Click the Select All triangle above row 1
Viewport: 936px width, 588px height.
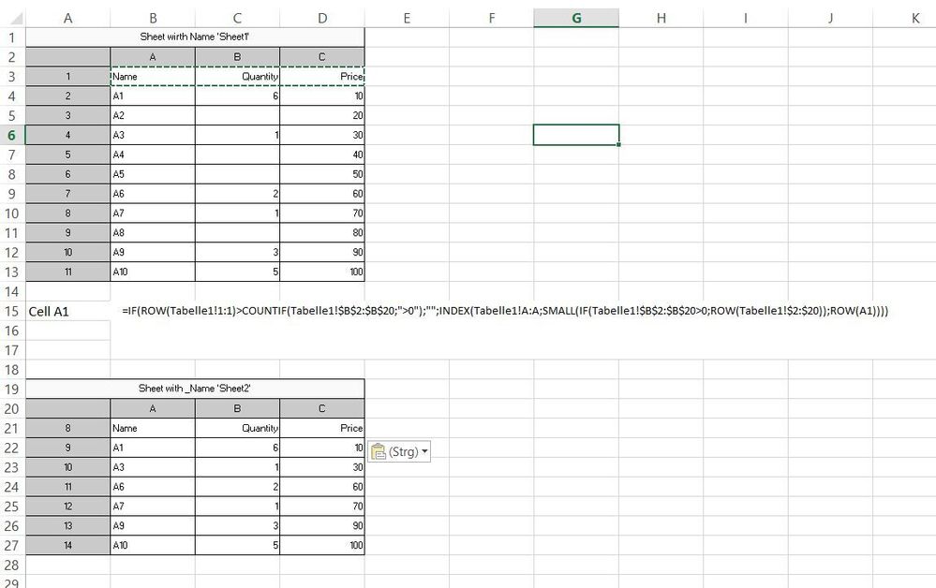(x=13, y=17)
